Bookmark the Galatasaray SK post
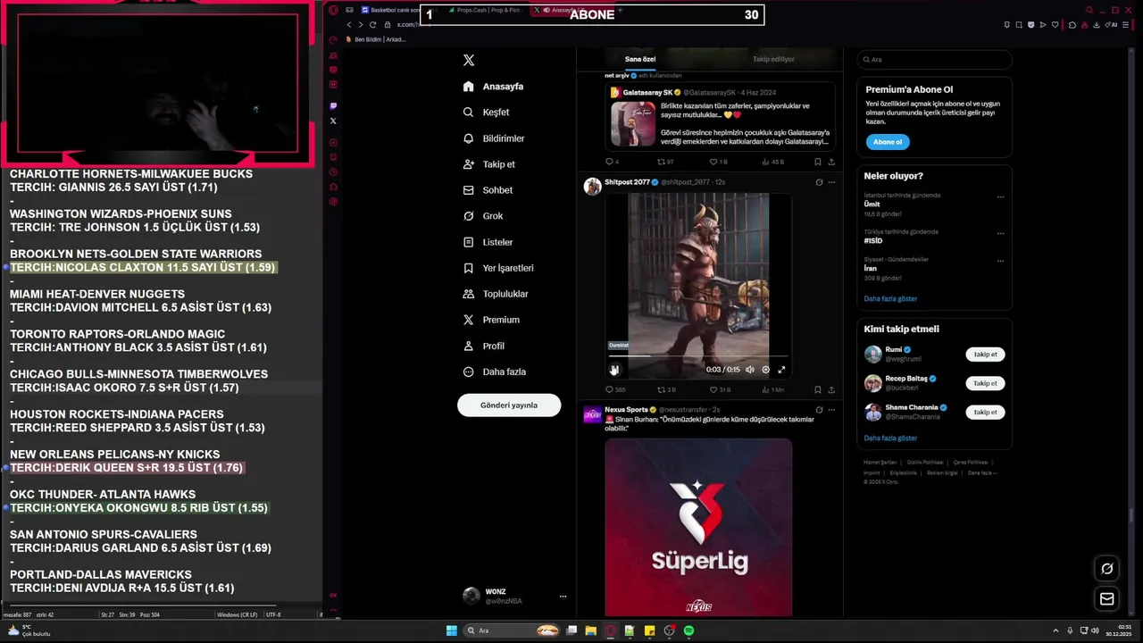 pos(818,162)
